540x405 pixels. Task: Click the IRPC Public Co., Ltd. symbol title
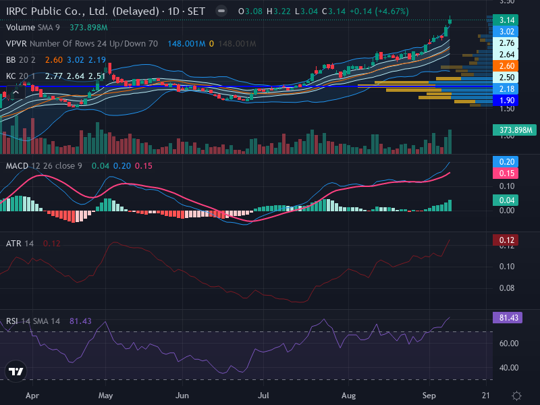coord(82,11)
